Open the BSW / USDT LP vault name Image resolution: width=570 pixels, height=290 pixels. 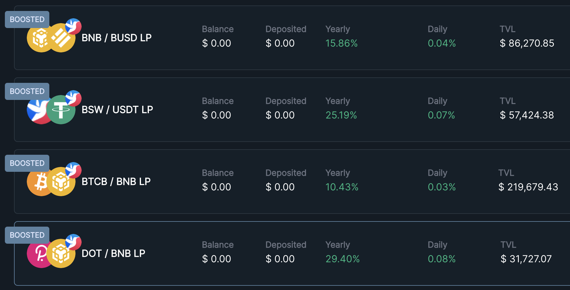click(x=117, y=110)
